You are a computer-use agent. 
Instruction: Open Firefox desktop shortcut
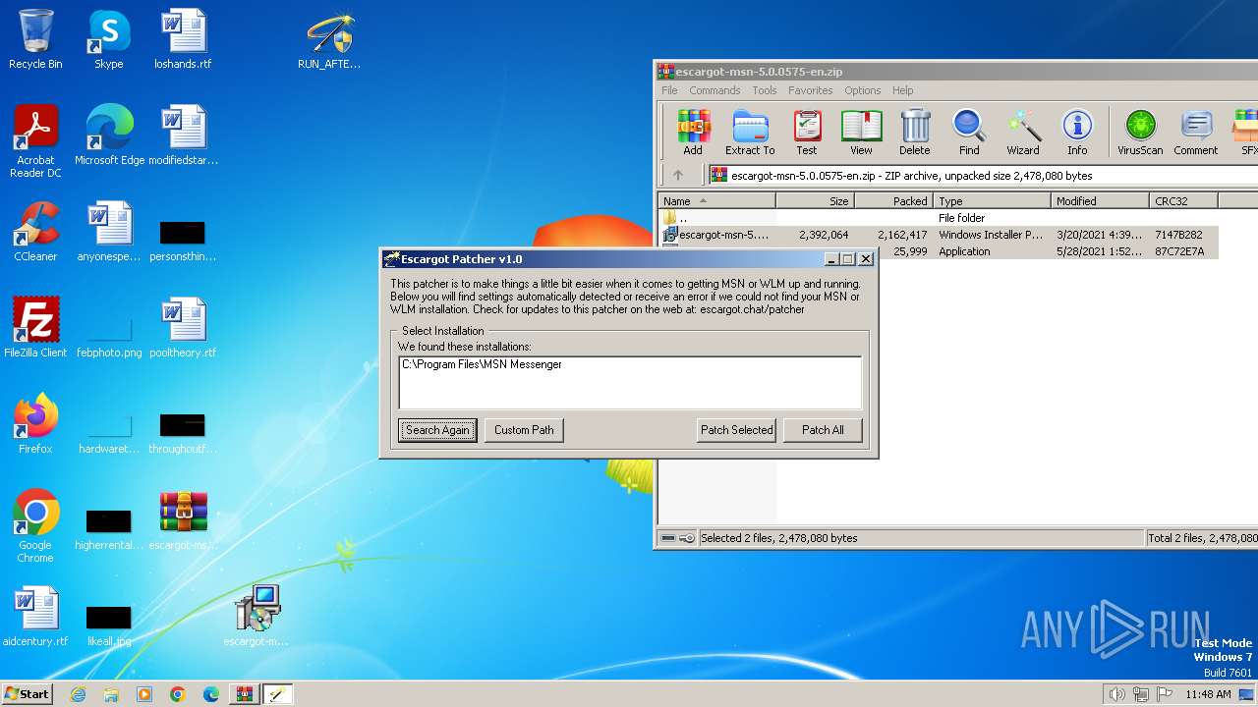coord(35,424)
